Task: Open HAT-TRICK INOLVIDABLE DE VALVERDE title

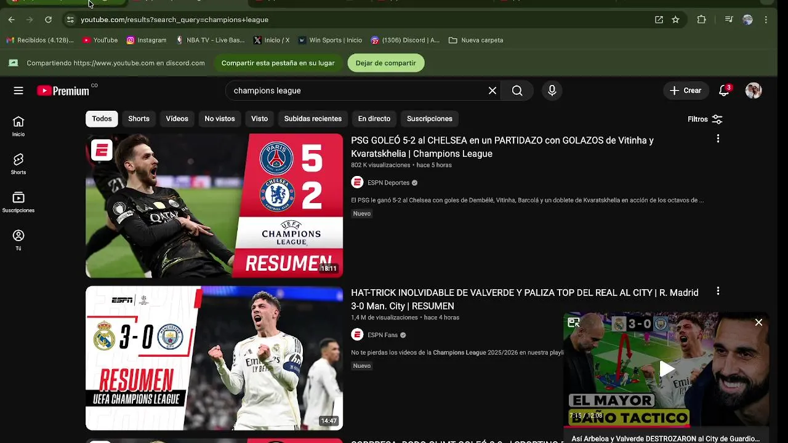Action: click(525, 299)
